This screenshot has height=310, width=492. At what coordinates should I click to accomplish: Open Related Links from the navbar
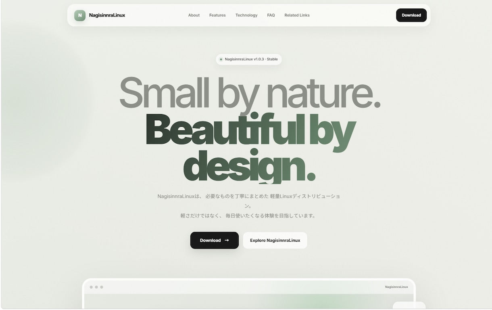[297, 15]
